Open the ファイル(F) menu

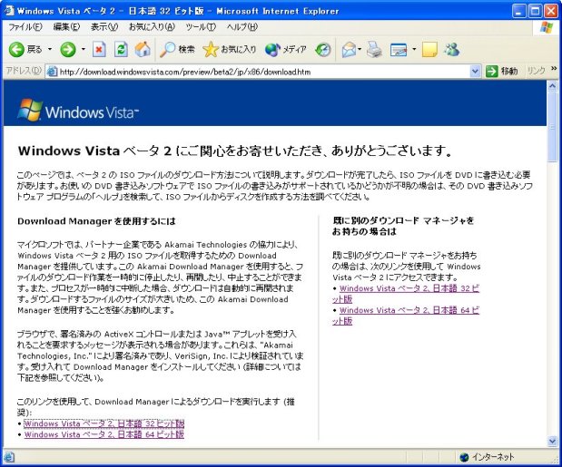pos(25,27)
